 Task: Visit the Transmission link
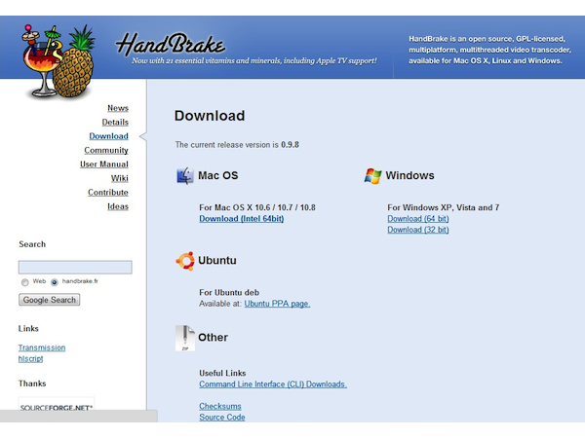tap(42, 347)
